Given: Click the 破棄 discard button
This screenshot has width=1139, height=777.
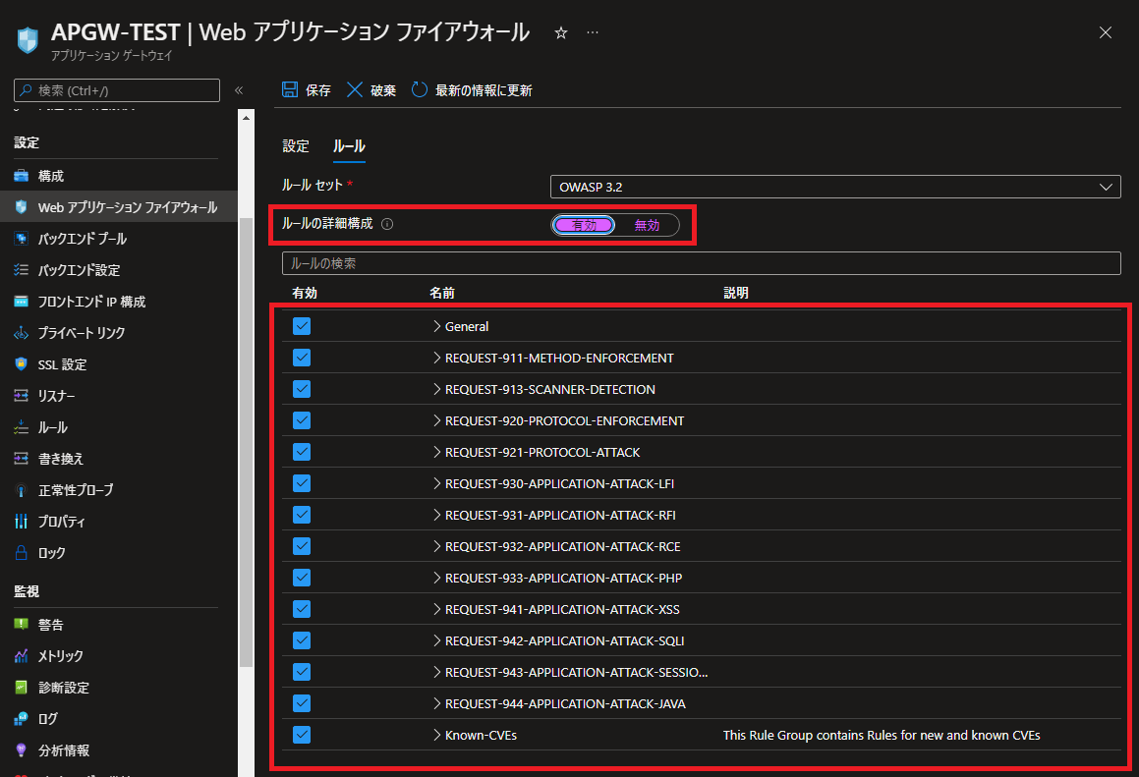Looking at the screenshot, I should point(371,90).
